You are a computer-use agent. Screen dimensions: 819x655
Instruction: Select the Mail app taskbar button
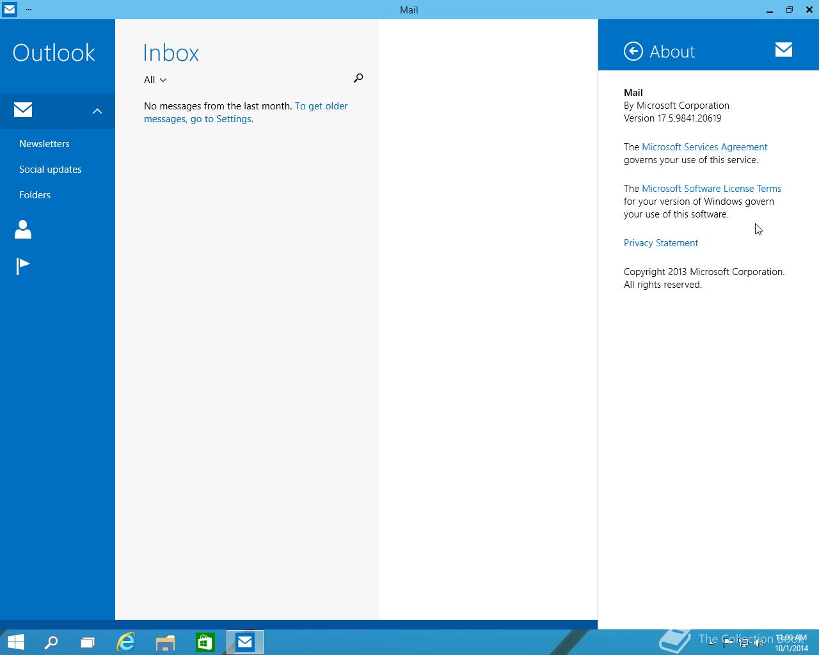click(x=245, y=642)
